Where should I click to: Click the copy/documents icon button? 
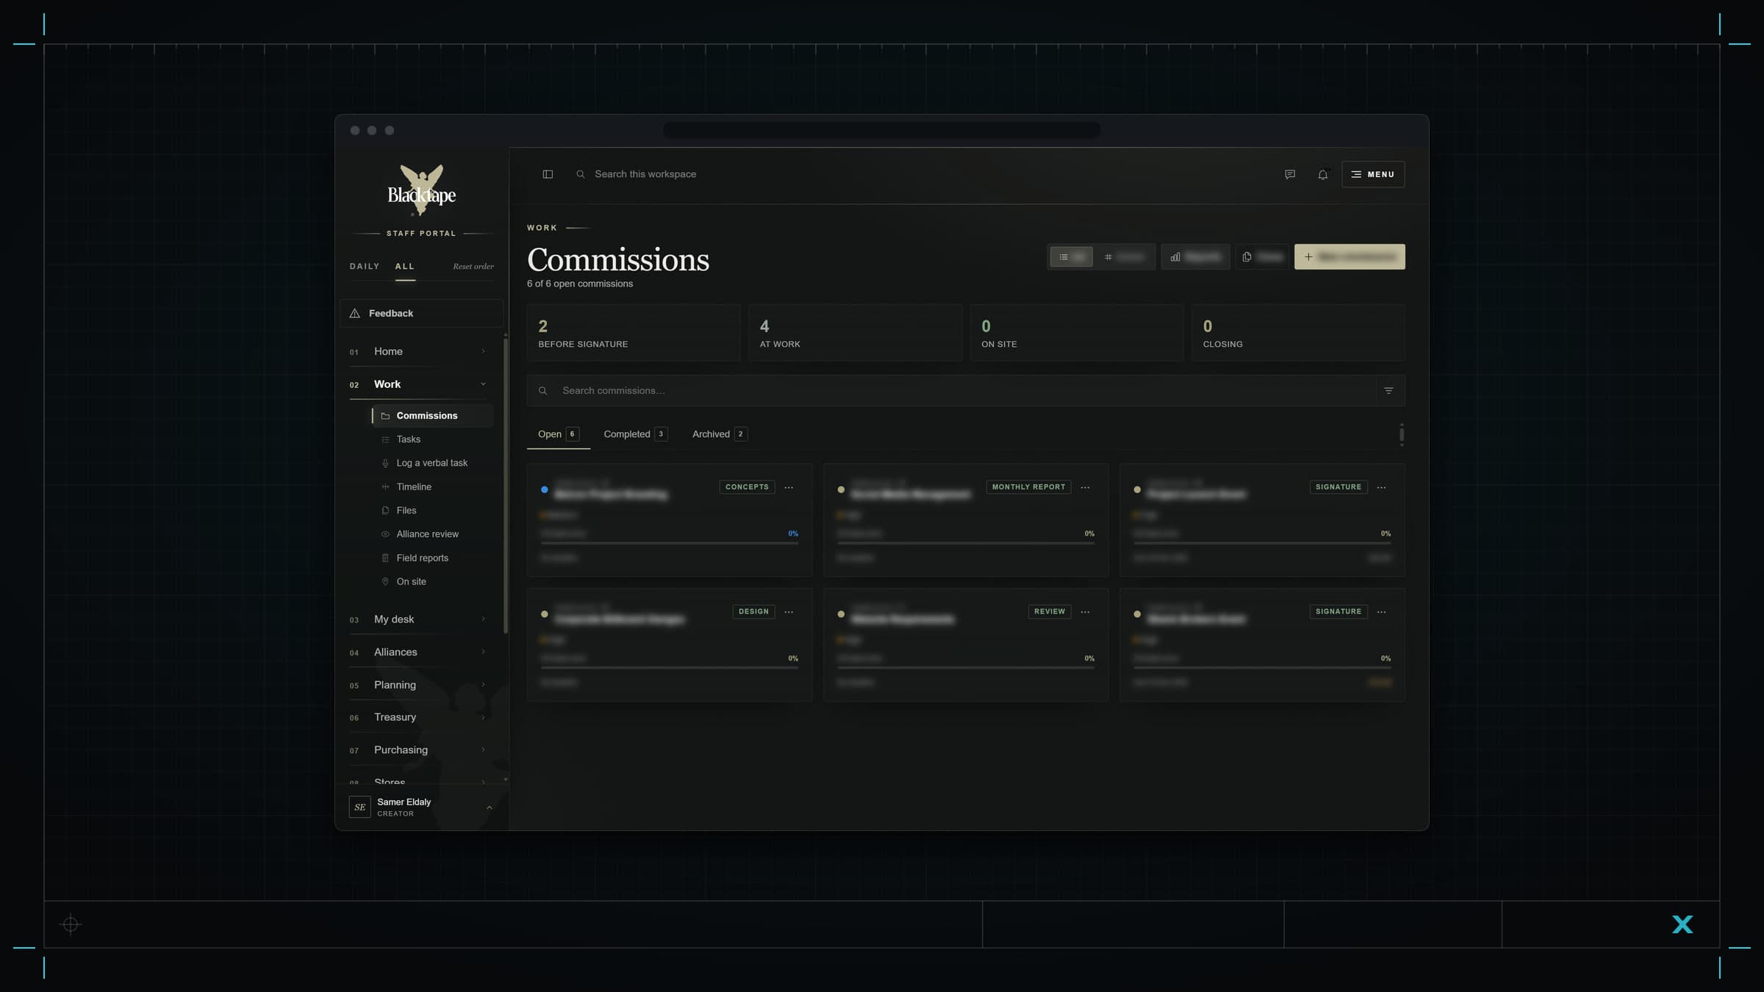click(x=1262, y=256)
